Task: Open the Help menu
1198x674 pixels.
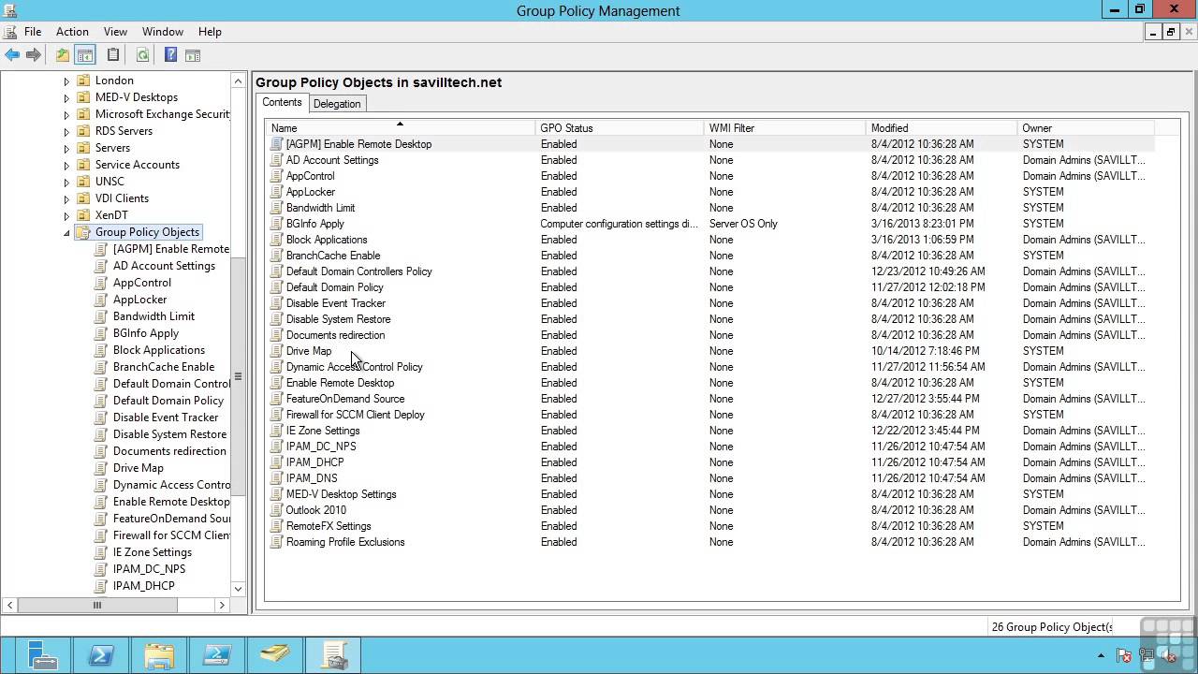Action: [210, 32]
